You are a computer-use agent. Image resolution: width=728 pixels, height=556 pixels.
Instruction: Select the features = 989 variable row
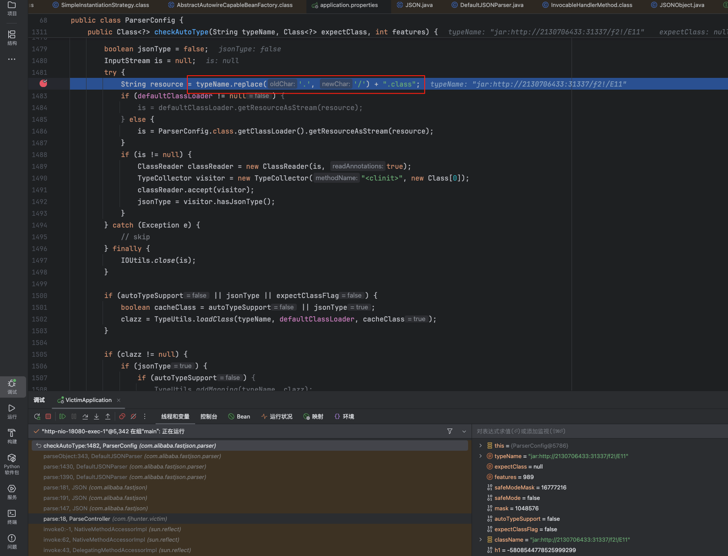tap(600, 477)
